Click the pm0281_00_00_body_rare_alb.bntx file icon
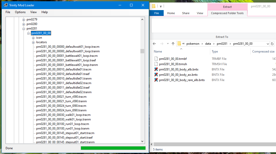Image resolution: width=276 pixels, height=154 pixels. 156,80
